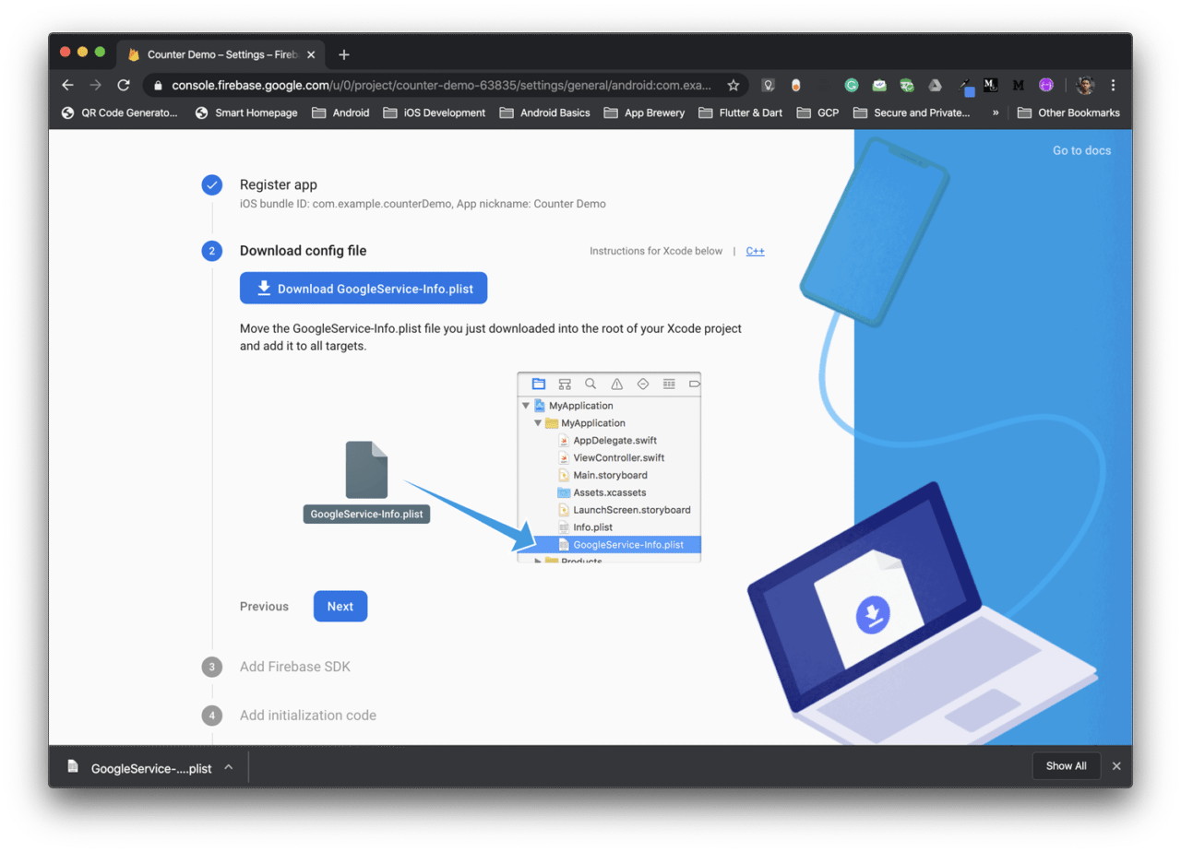This screenshot has width=1181, height=852.
Task: Open the Other Bookmarks folder
Action: pyautogui.click(x=1068, y=112)
